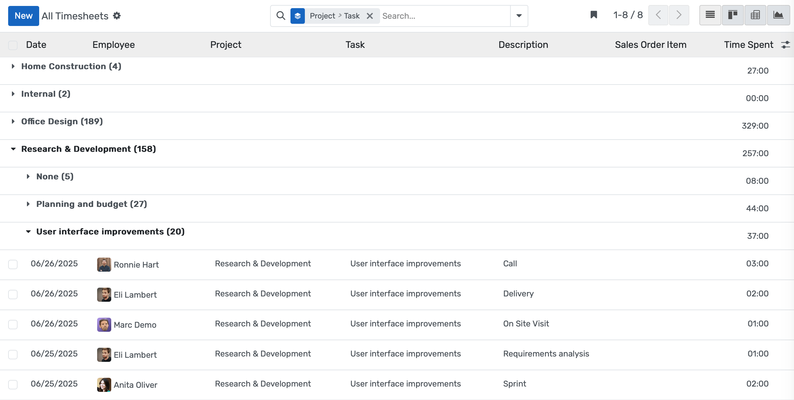Click the group-by layers icon in search bar
The width and height of the screenshot is (794, 400).
tap(297, 15)
